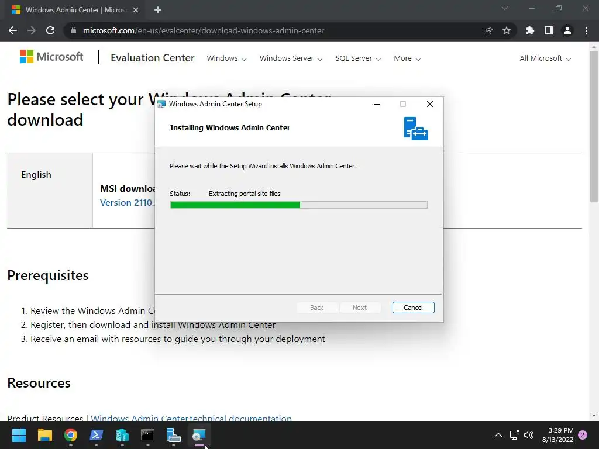Expand the All Microsoft dropdown
This screenshot has height=449, width=599.
[x=545, y=58]
